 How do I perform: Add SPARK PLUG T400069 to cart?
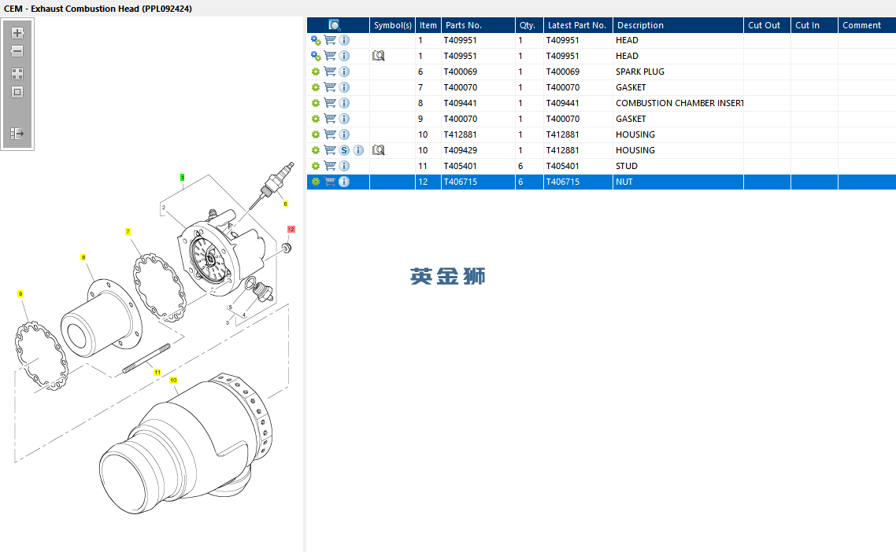(330, 72)
